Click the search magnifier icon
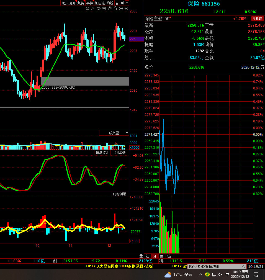This screenshot has height=280, width=265. tap(244, 267)
